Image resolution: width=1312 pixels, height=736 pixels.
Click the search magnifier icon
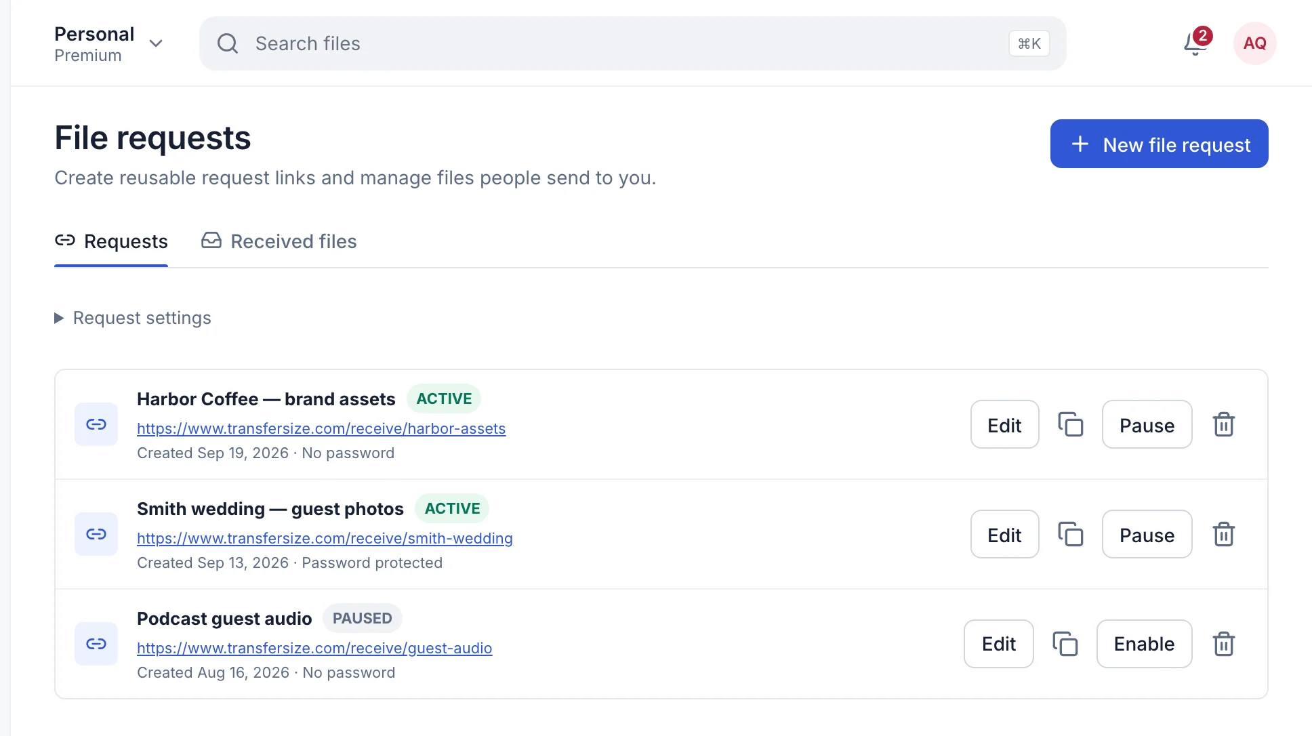tap(228, 43)
